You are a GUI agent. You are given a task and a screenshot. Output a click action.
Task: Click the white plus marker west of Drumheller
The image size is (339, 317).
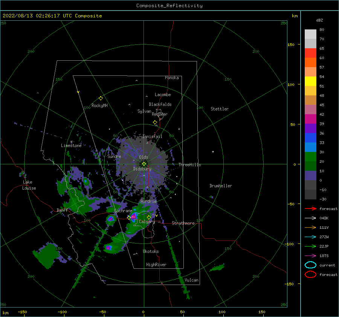(213, 152)
